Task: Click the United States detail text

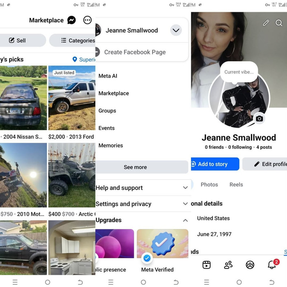Action: click(x=213, y=218)
